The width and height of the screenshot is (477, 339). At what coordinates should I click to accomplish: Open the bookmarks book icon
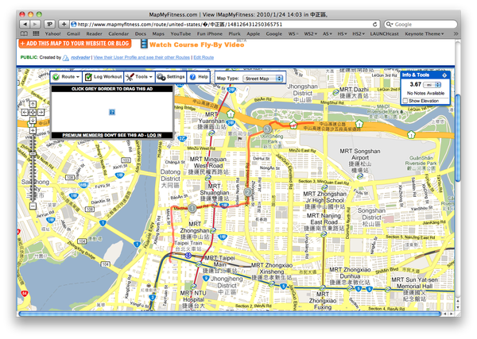tap(24, 33)
